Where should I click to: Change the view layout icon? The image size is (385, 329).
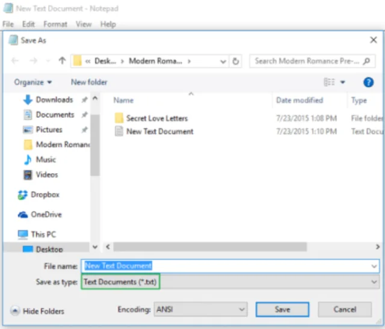tap(329, 82)
